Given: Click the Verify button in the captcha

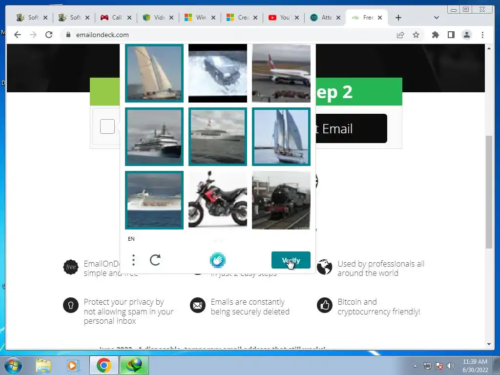Looking at the screenshot, I should pyautogui.click(x=291, y=260).
